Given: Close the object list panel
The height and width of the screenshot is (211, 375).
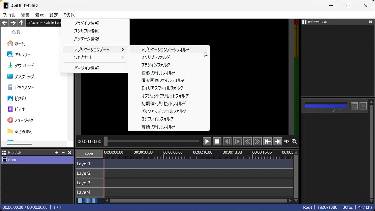Looking at the screenshot, I should pos(370,22).
